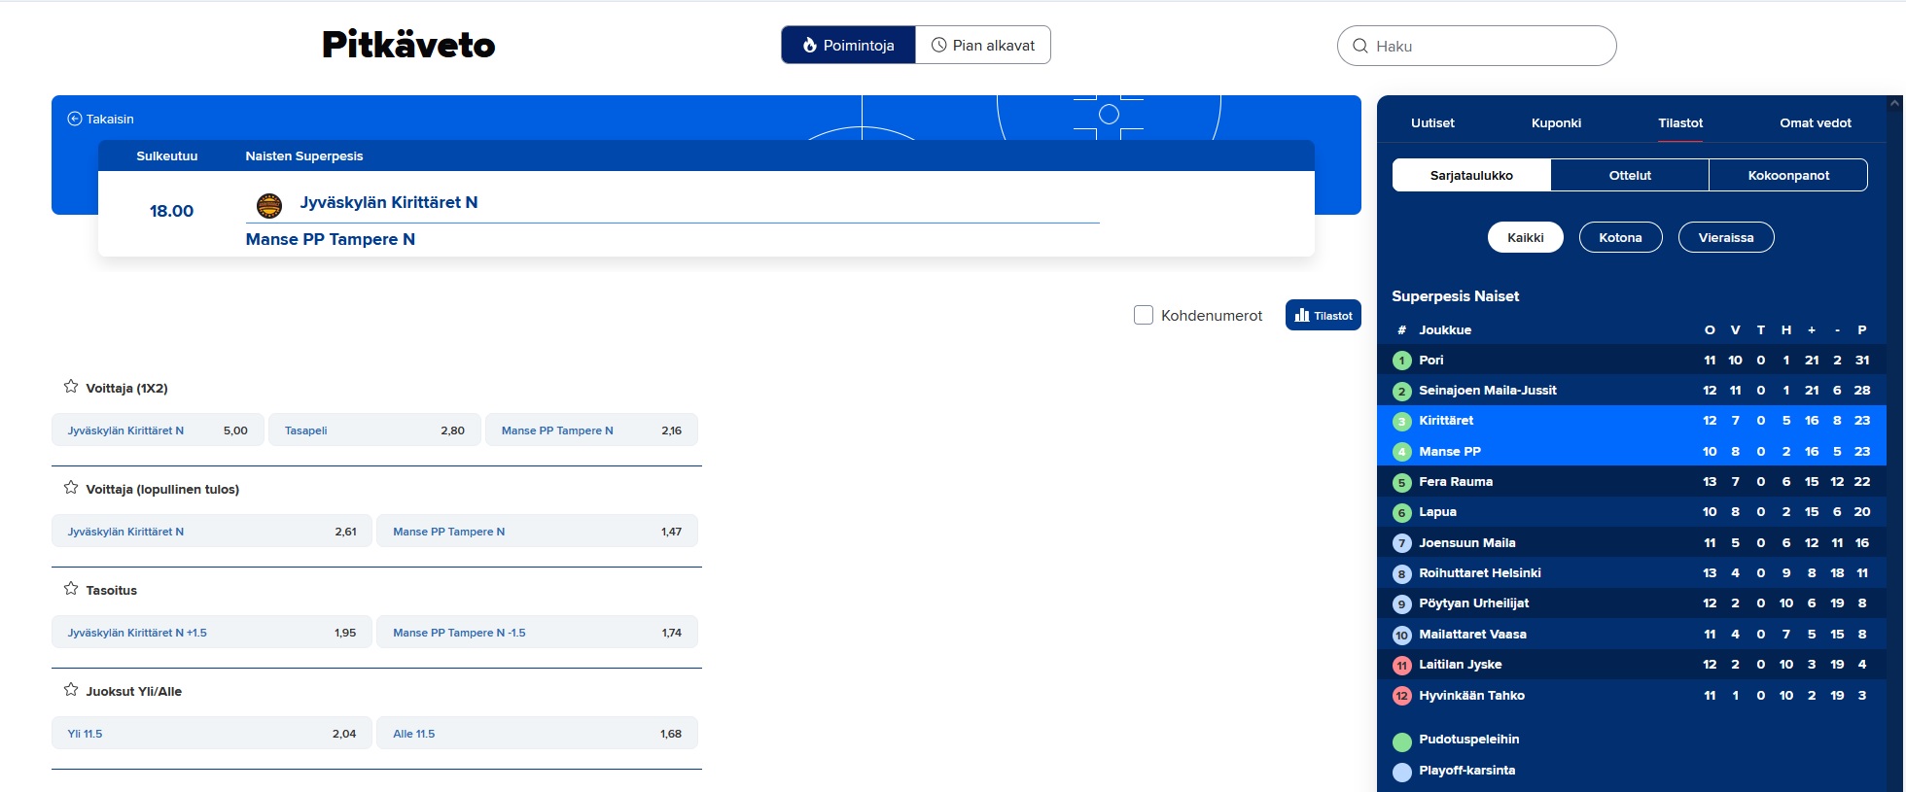Click the Pori team name in standings
Viewport: 1906px width, 792px height.
coord(1430,360)
